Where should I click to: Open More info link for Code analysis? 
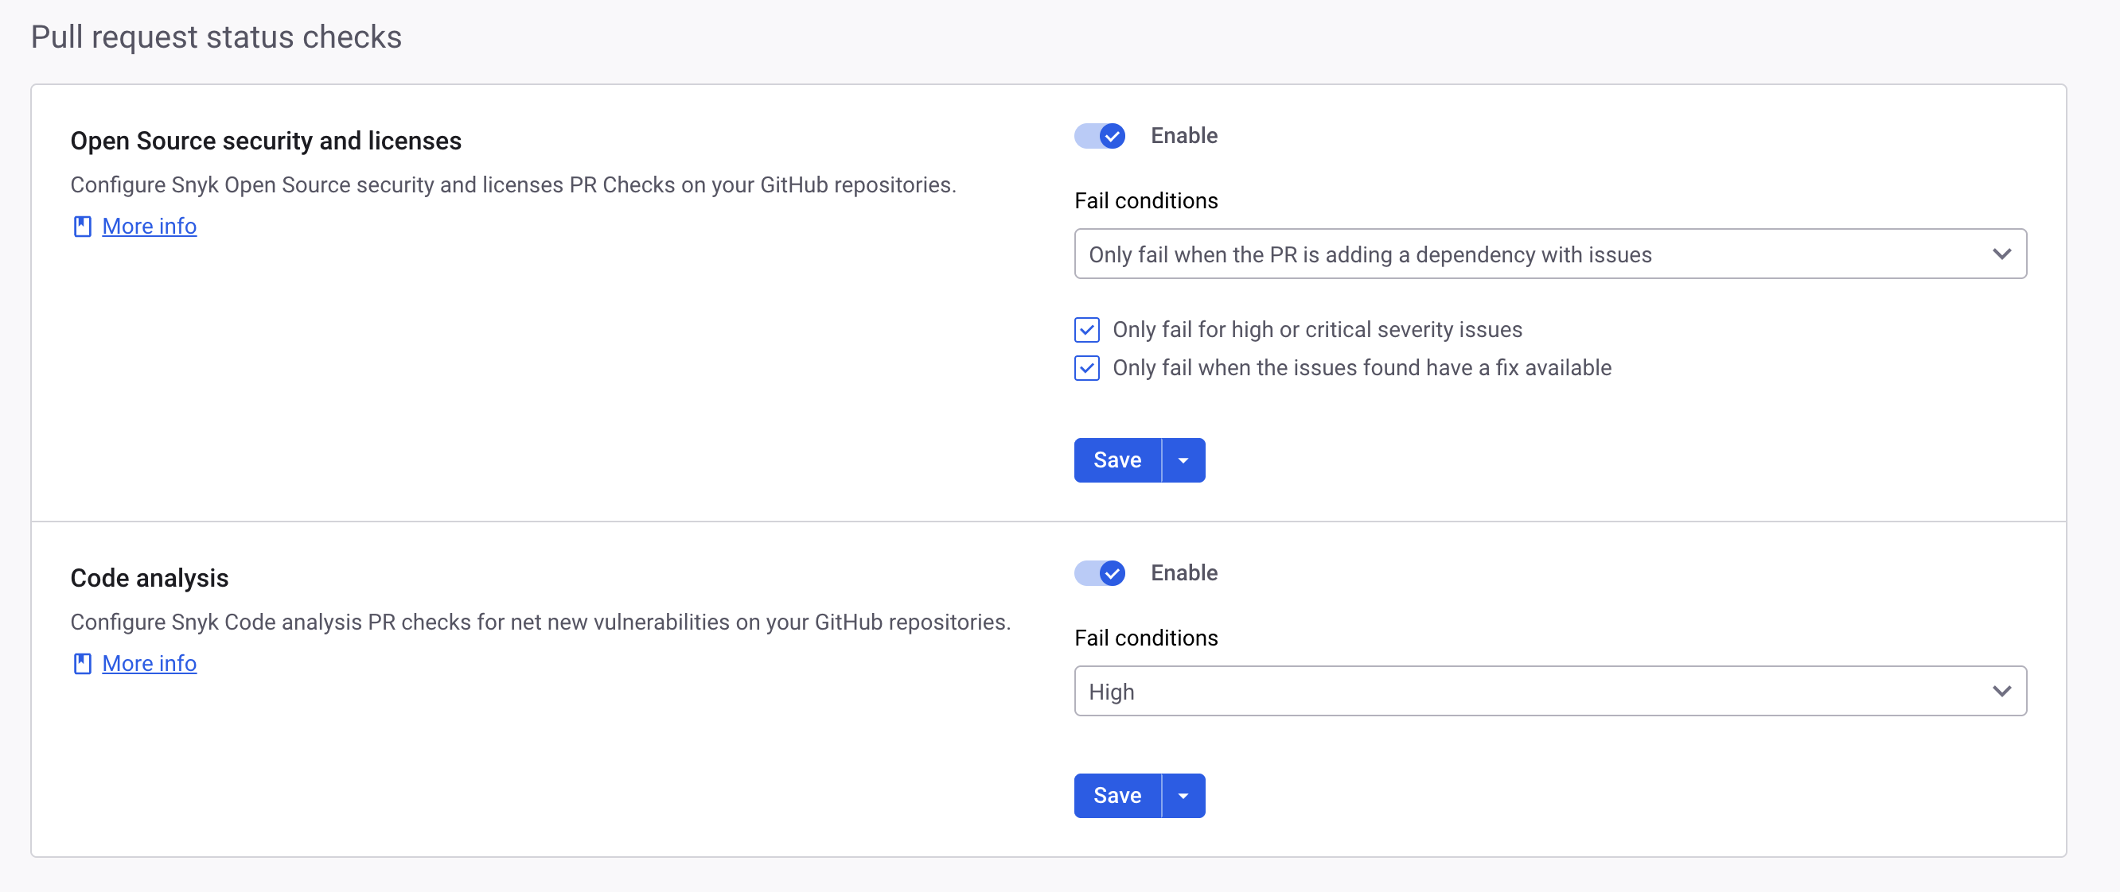tap(149, 664)
